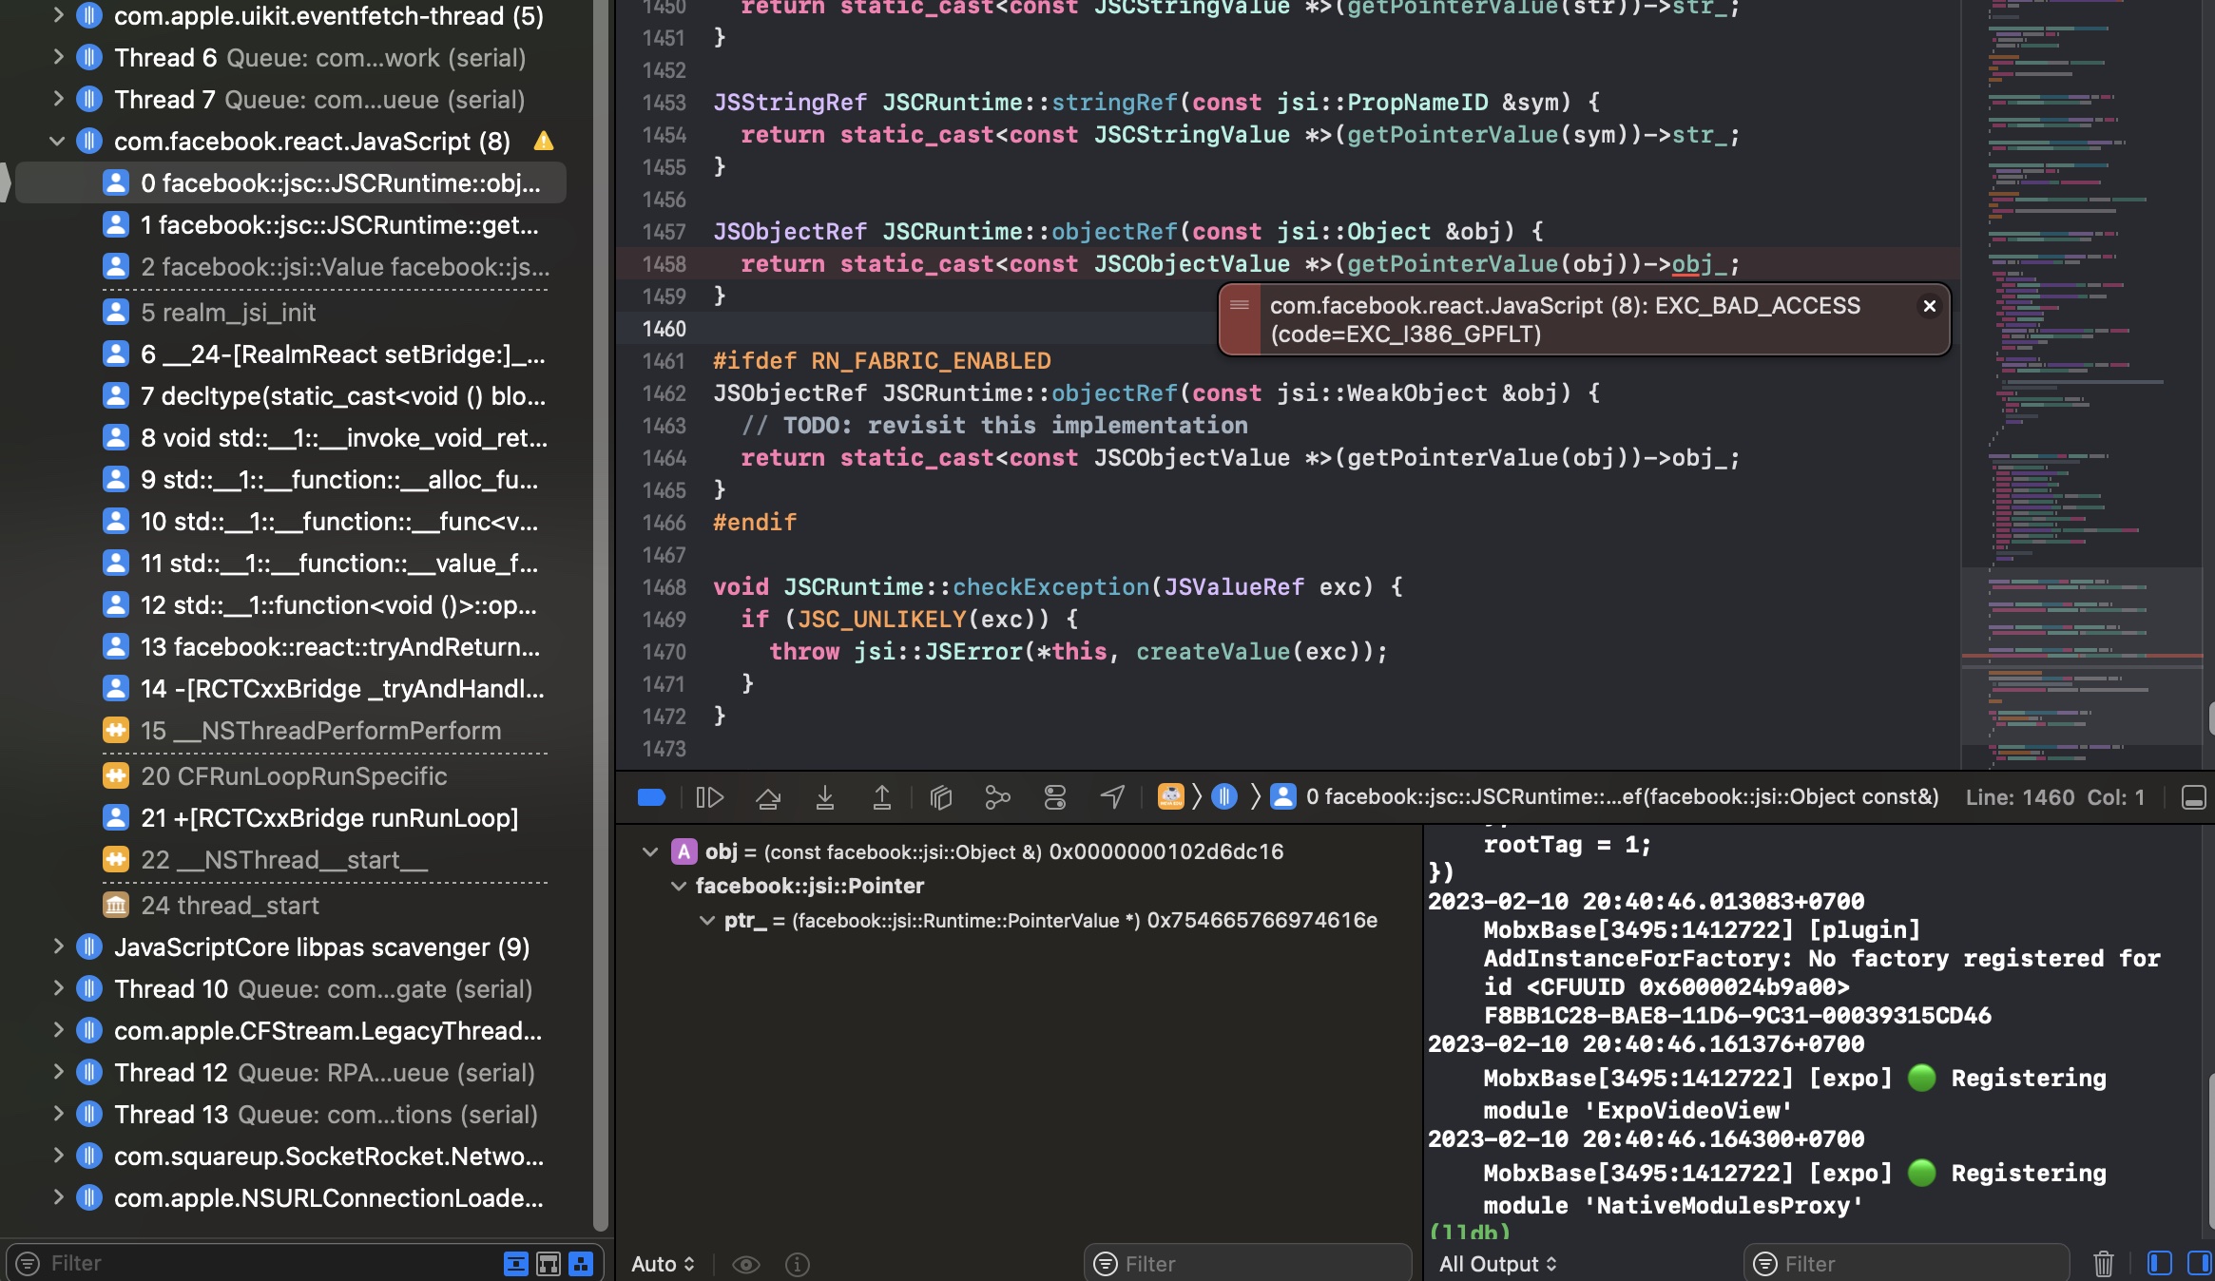The image size is (2215, 1281).
Task: Collapse the ptr_ variable row
Action: click(707, 920)
